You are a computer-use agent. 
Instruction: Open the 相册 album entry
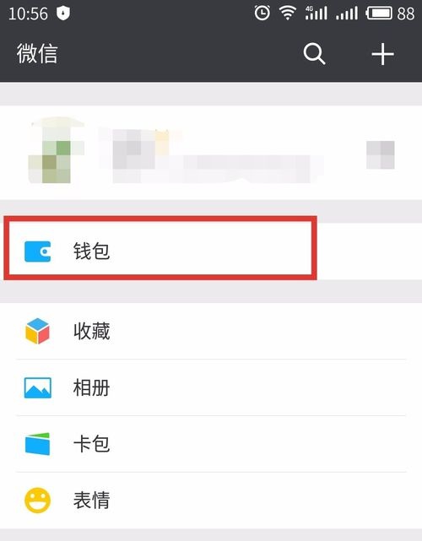coord(211,387)
